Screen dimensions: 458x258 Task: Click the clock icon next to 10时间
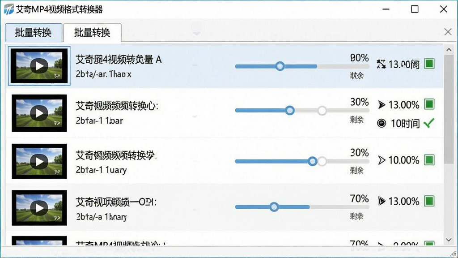(x=382, y=124)
